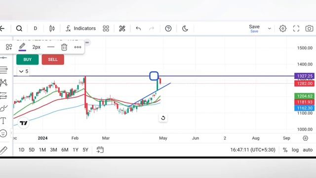316x178 pixels.
Task: Click the 1327.25 horizontal line price label
Action: (x=304, y=76)
